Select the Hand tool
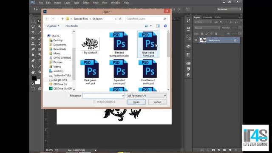 coord(33,72)
